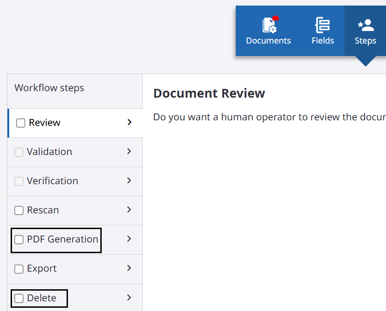Screen dimensions: 386x311
Task: Enable the Validation step checkbox
Action: (18, 152)
